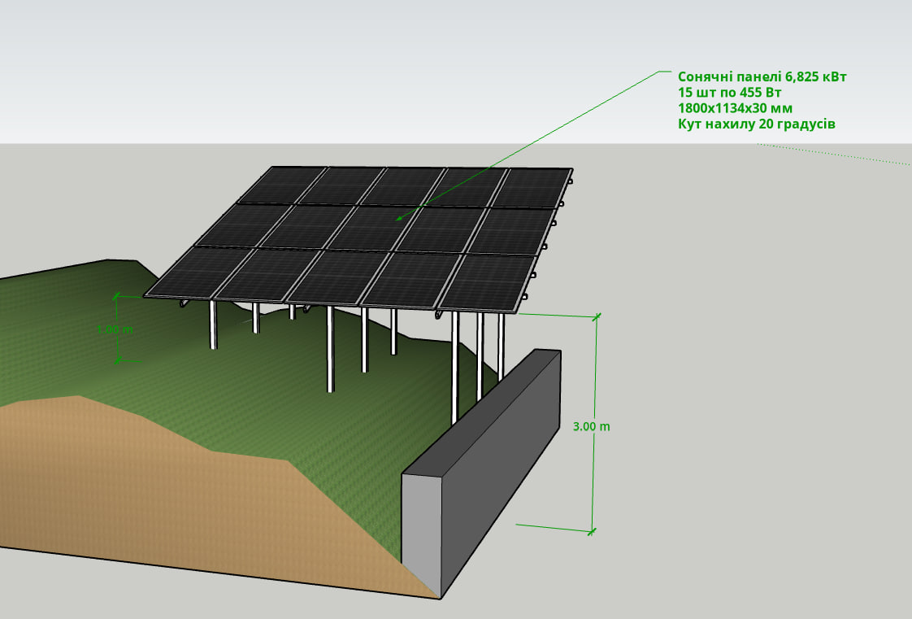Click the leftmost support post under the panels

click(213, 325)
